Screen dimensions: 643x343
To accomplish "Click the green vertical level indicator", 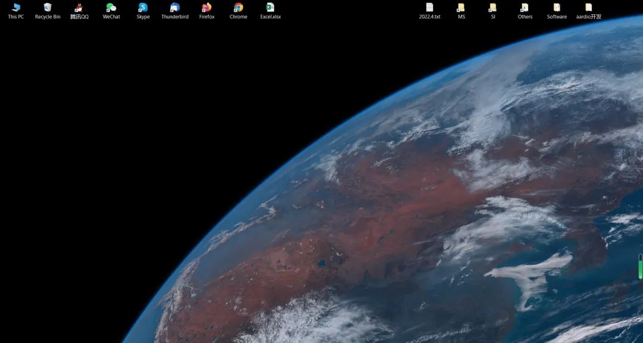I will (x=641, y=266).
